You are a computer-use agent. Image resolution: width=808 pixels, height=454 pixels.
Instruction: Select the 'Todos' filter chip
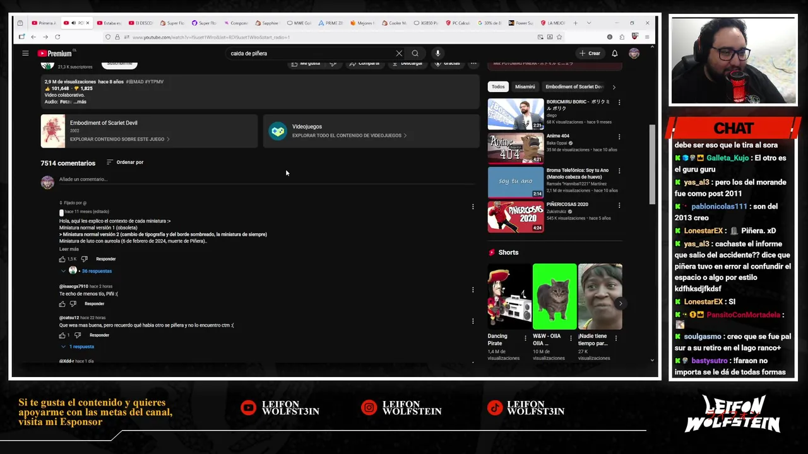(x=498, y=87)
